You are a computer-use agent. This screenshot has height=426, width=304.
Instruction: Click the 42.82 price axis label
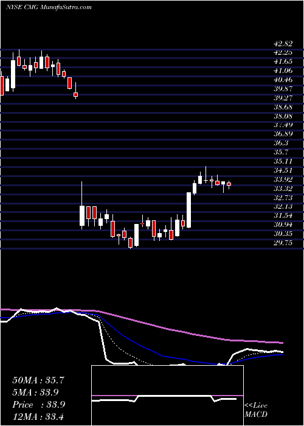click(x=283, y=43)
